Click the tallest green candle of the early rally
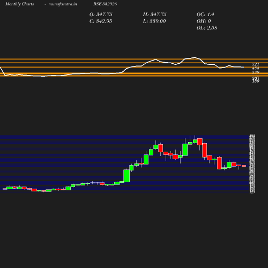The image size is (268, 268). [126, 176]
